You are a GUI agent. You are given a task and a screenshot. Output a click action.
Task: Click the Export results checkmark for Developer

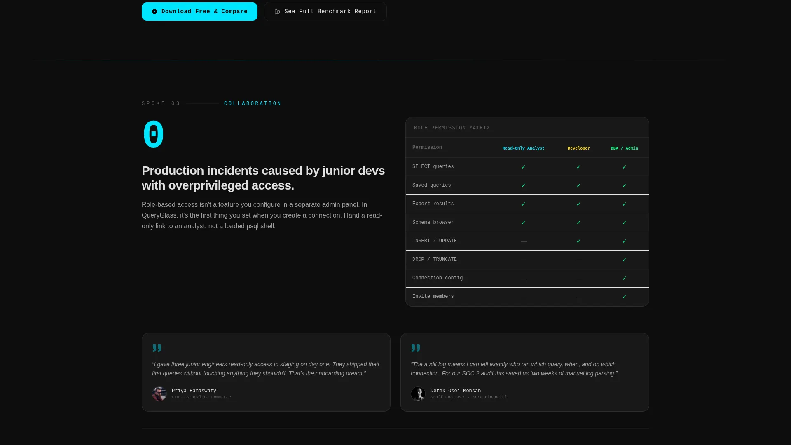578,204
